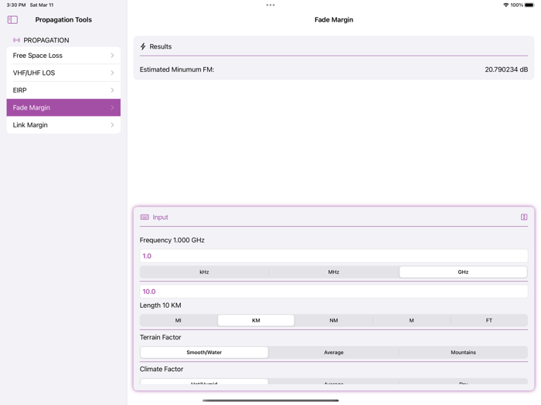
Task: Collapse the Input panel using corner icon
Action: [523, 218]
